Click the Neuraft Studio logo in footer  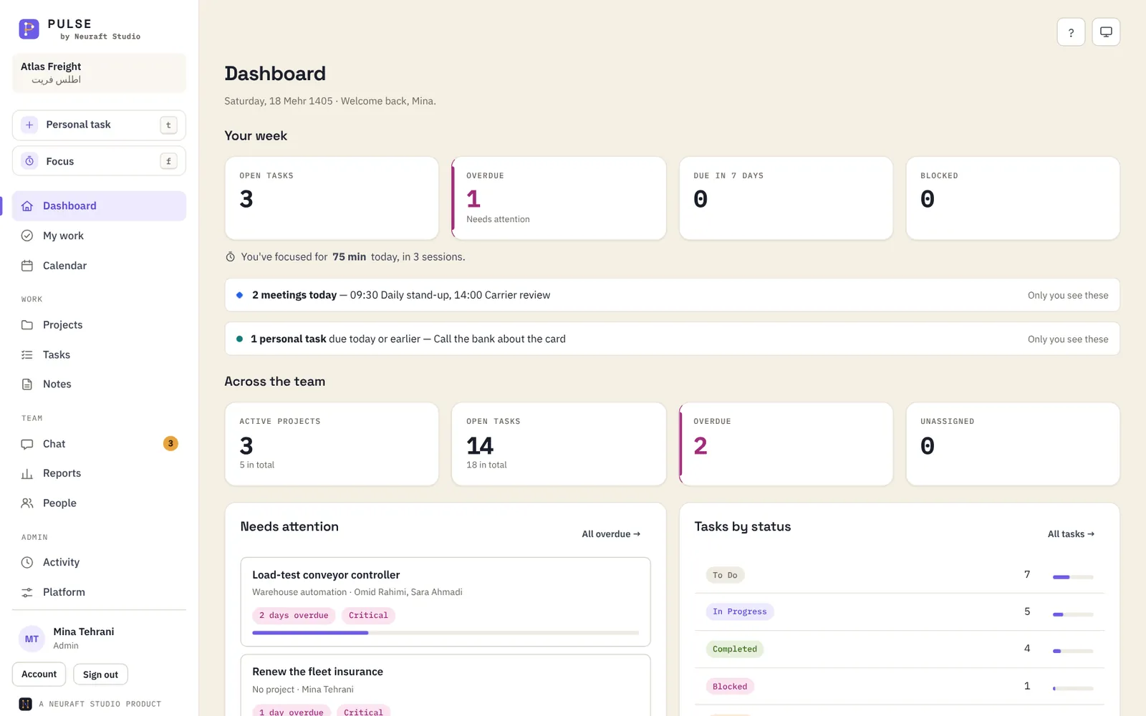(x=25, y=704)
